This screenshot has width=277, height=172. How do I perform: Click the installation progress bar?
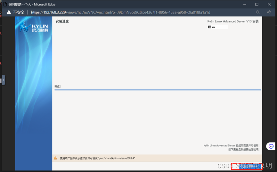158,90
